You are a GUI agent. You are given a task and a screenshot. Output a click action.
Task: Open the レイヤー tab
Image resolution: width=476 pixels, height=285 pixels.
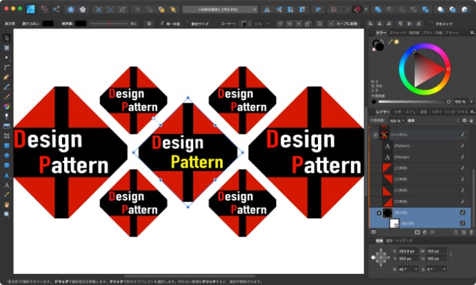tap(381, 111)
